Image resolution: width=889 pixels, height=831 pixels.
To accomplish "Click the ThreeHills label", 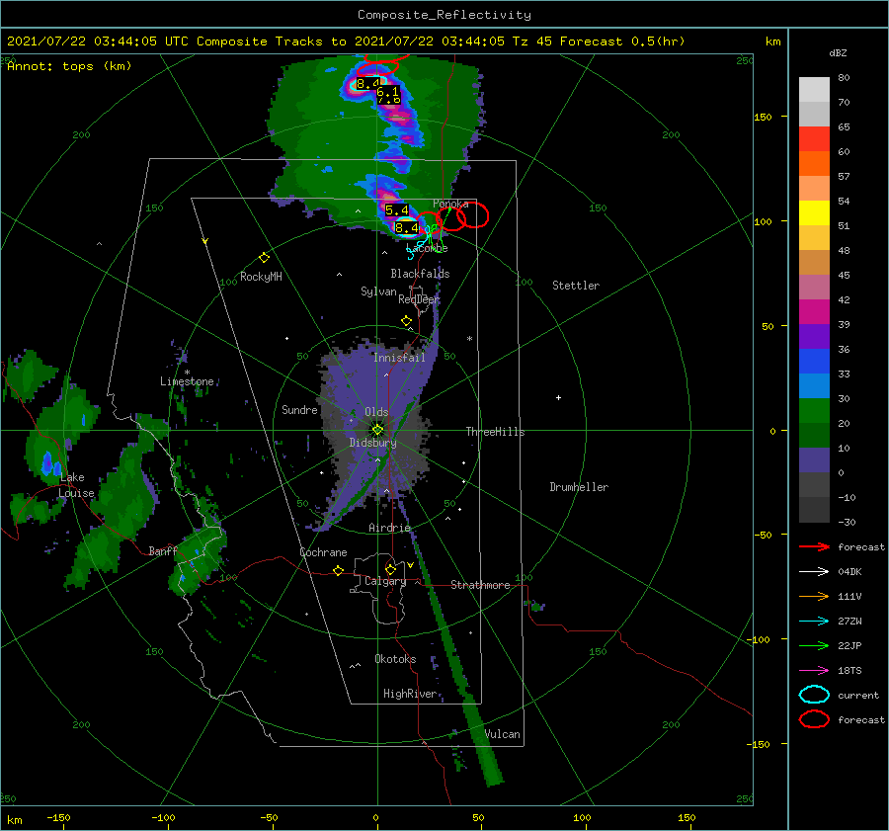I will click(x=495, y=432).
